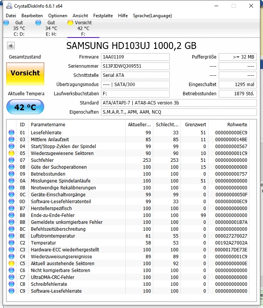Open the Sprache(Language) menu
263x308 pixels.
click(x=152, y=16)
